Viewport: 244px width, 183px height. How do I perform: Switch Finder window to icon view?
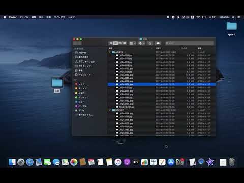[x=111, y=43]
